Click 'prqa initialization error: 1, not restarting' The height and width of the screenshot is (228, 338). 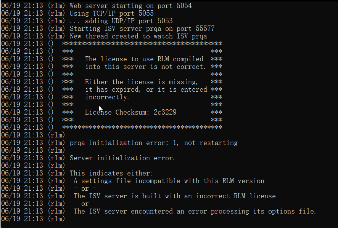[154, 143]
